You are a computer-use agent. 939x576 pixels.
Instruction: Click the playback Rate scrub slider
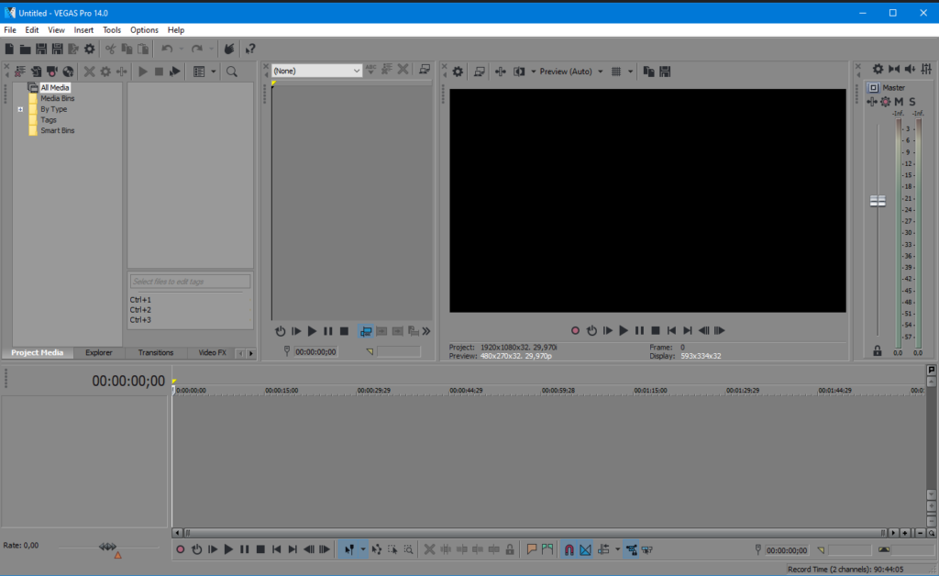click(x=108, y=547)
